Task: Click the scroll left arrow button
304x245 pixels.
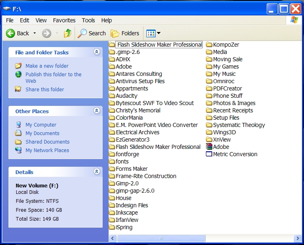Action: (x=113, y=238)
